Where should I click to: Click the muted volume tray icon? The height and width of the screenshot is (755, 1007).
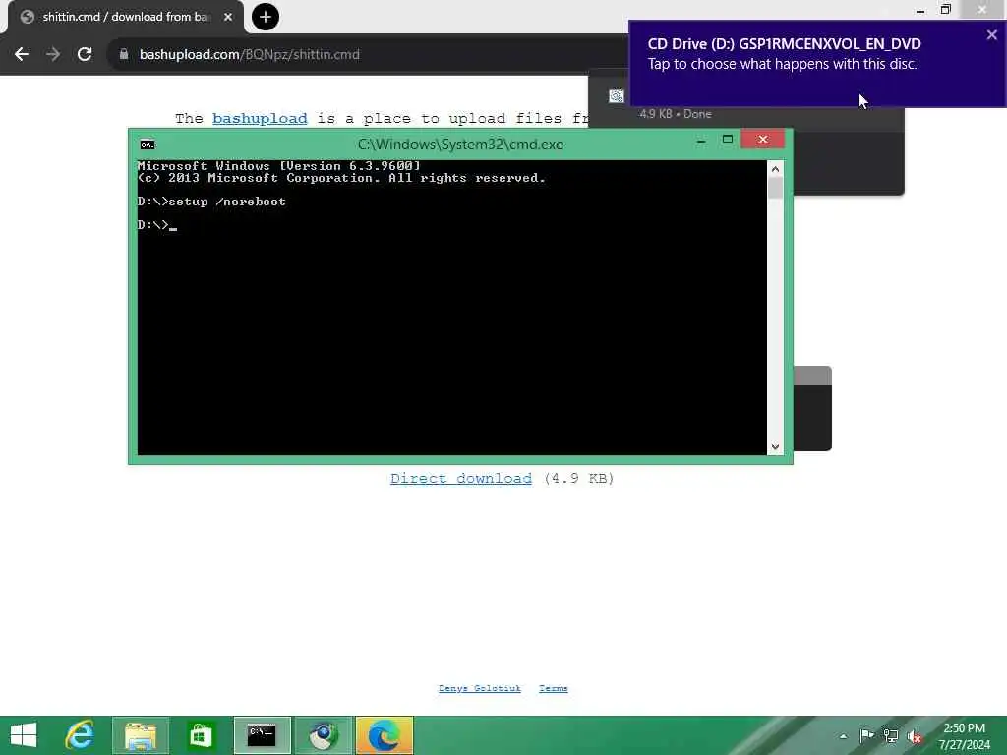coord(916,736)
